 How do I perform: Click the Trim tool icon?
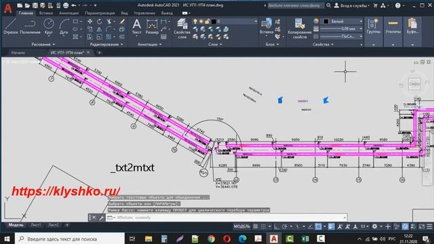[108, 21]
